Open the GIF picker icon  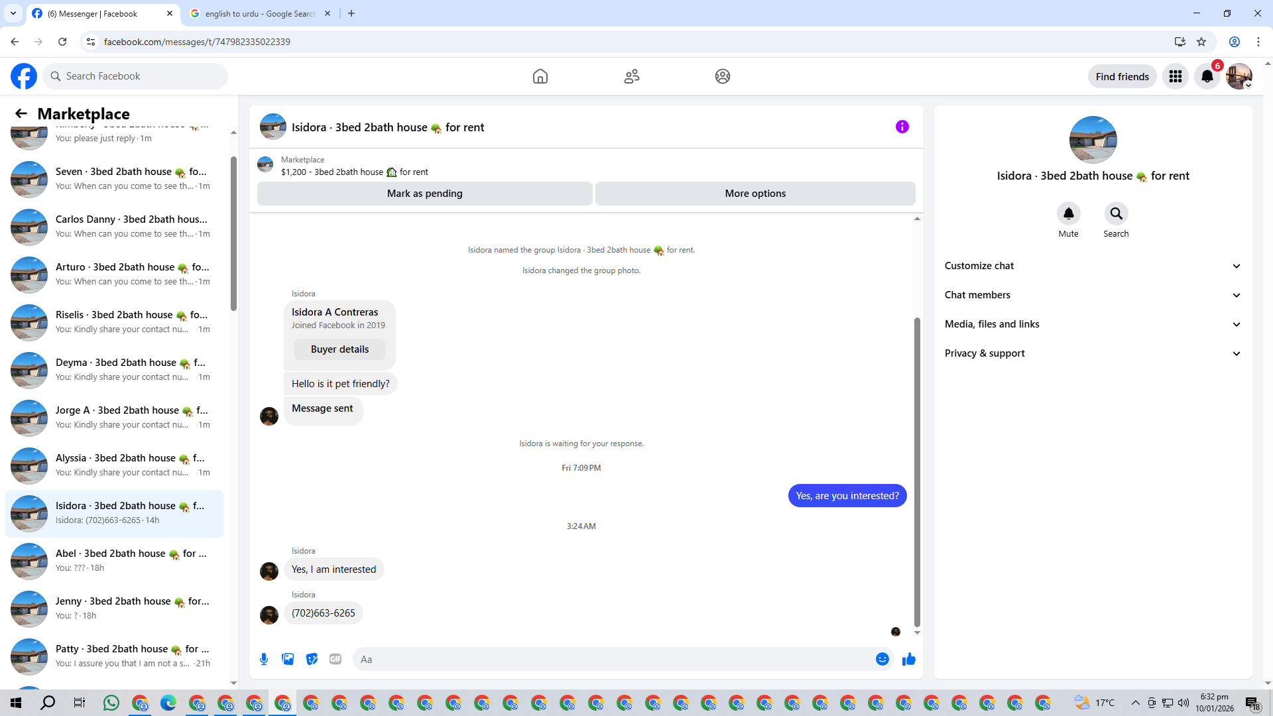coord(335,659)
